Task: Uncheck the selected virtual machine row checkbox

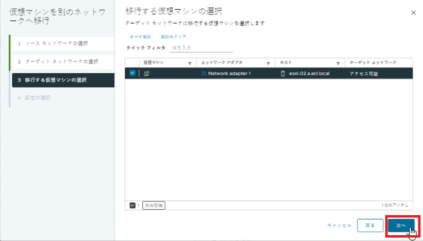Action: coord(132,73)
